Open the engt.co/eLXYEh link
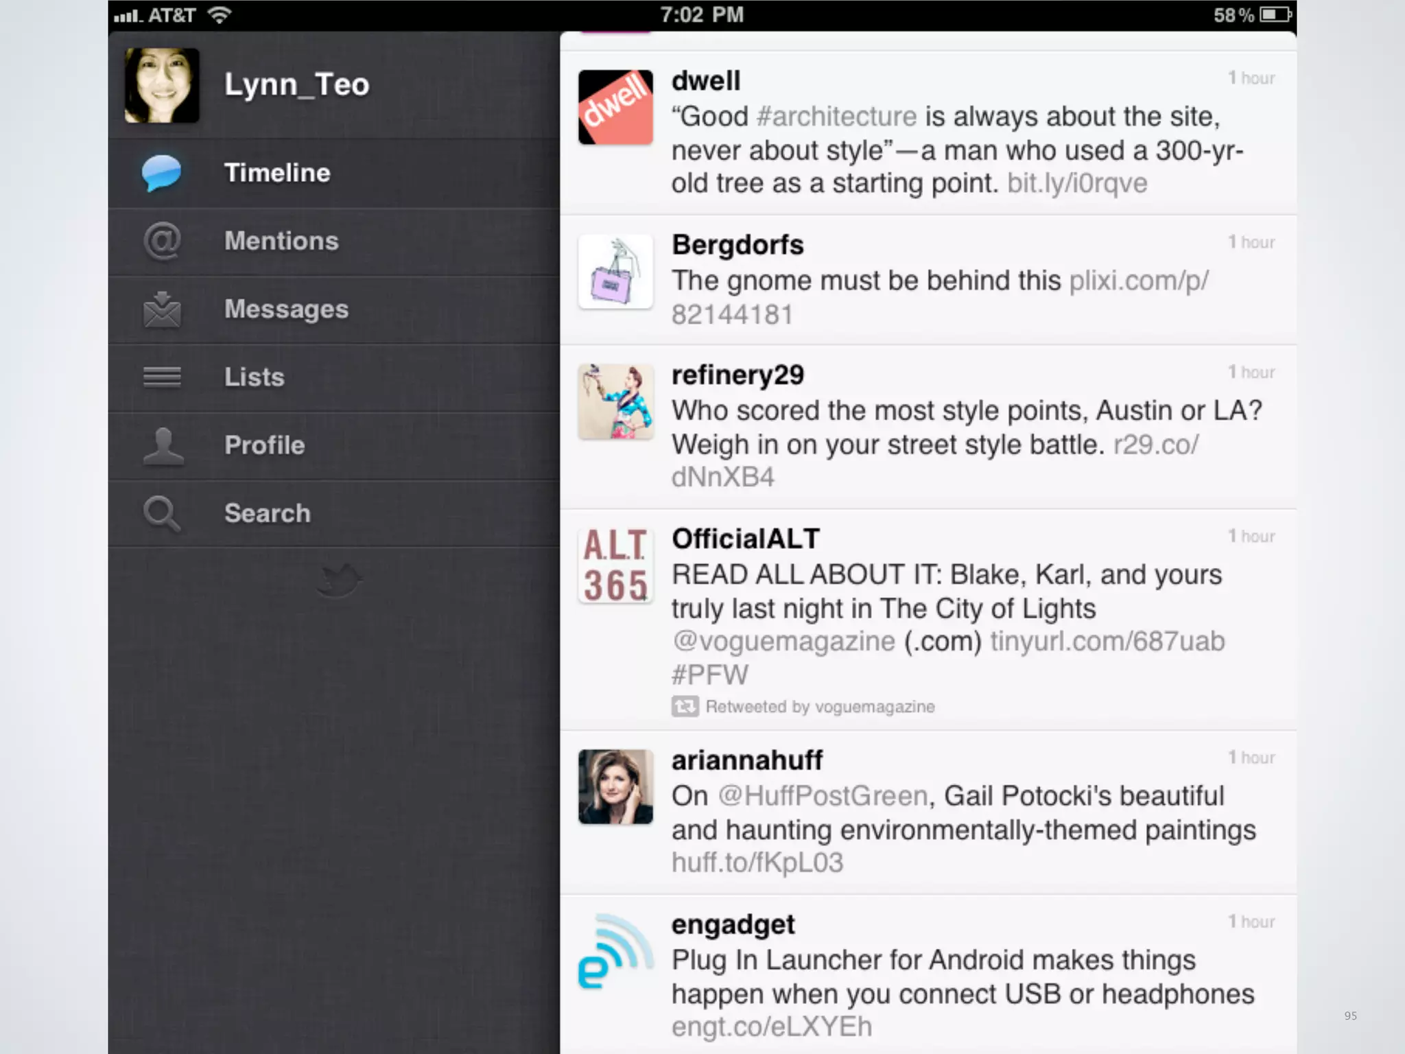 pyautogui.click(x=771, y=1027)
